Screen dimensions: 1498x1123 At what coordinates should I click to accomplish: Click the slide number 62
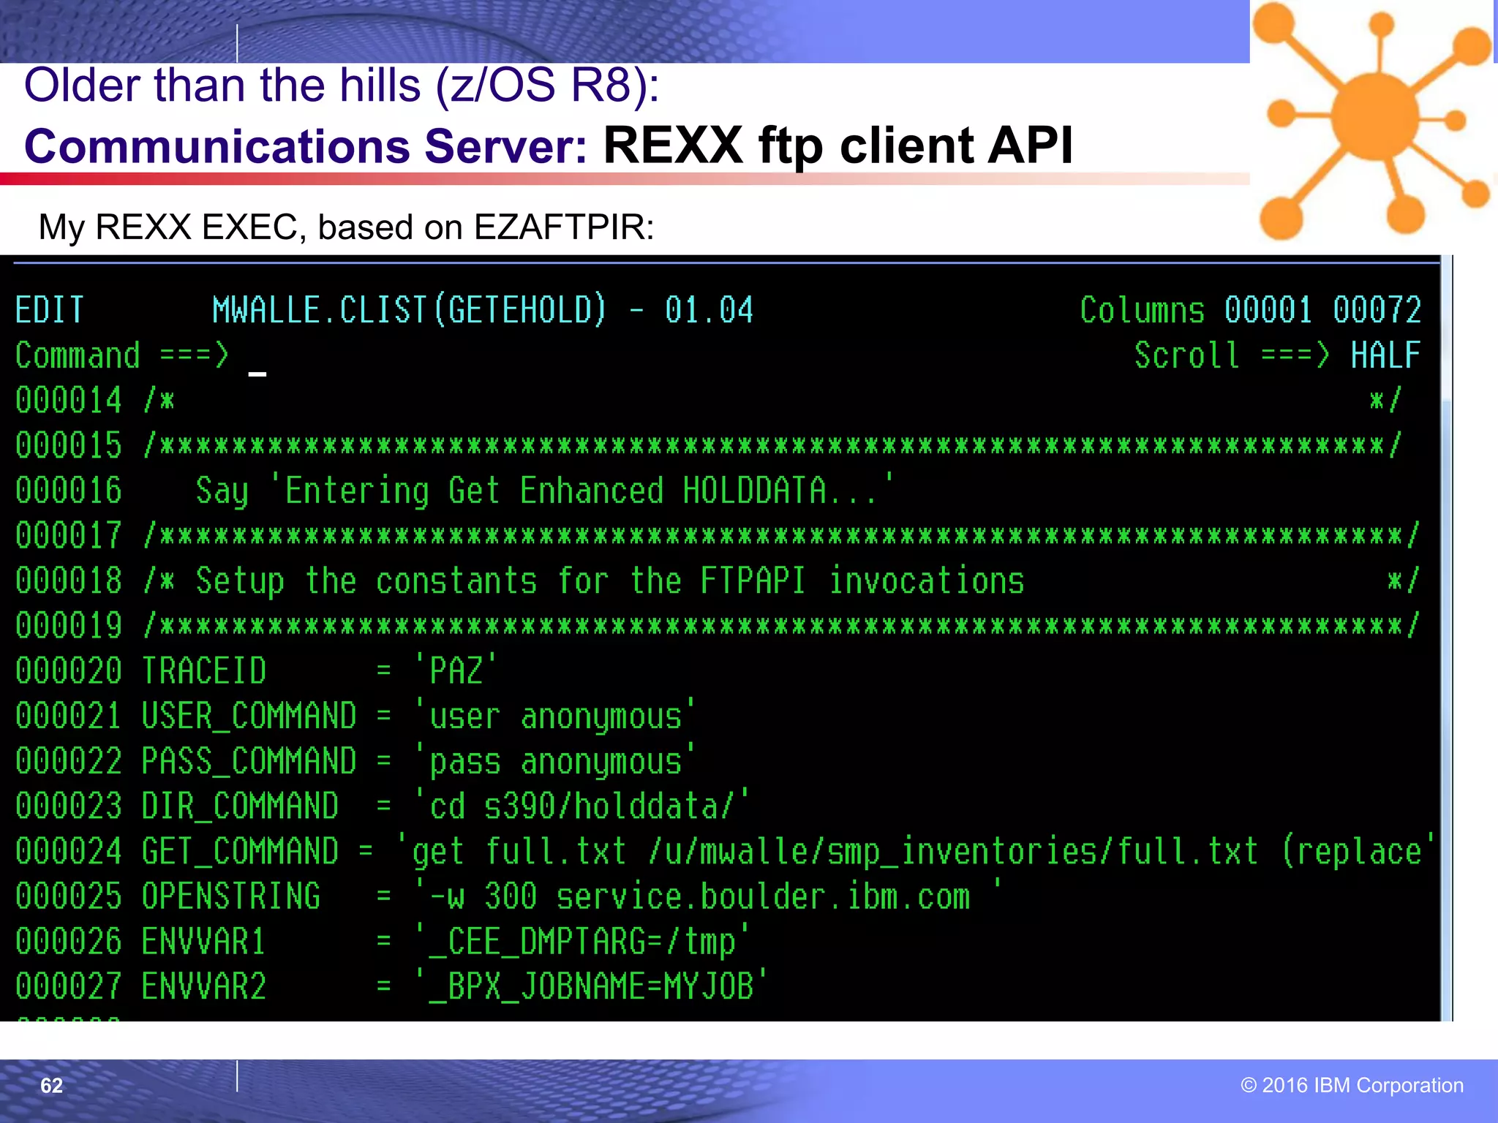click(x=51, y=1086)
